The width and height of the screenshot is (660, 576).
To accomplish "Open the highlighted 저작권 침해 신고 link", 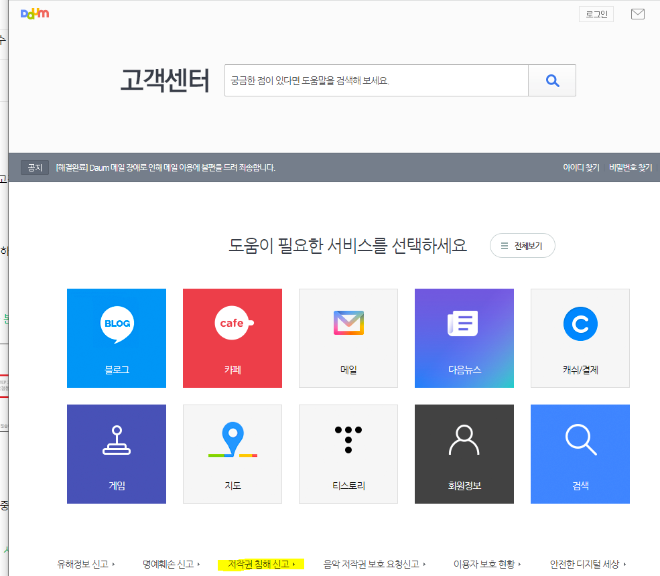I will pos(261,564).
